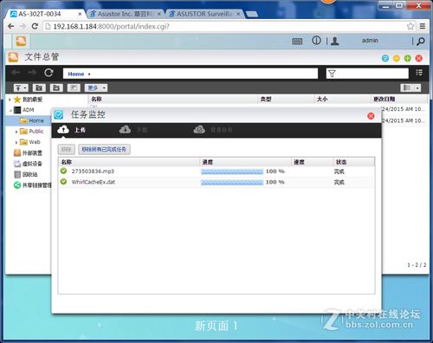Click the file manager back arrow
The width and height of the screenshot is (433, 343).
pos(16,73)
